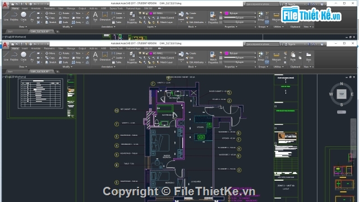The image size is (359, 202).
Task: Select Circle tool in upper AutoCAD window
Action: [24, 16]
